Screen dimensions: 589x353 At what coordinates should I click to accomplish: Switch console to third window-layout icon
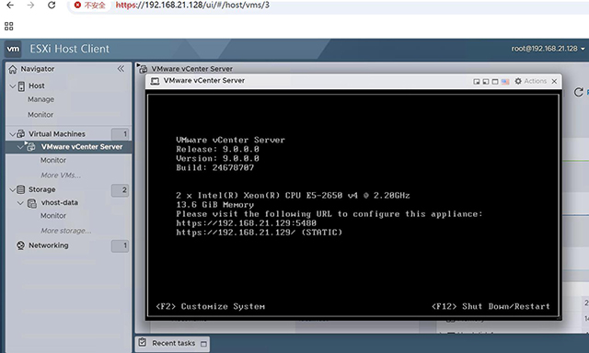(x=495, y=82)
